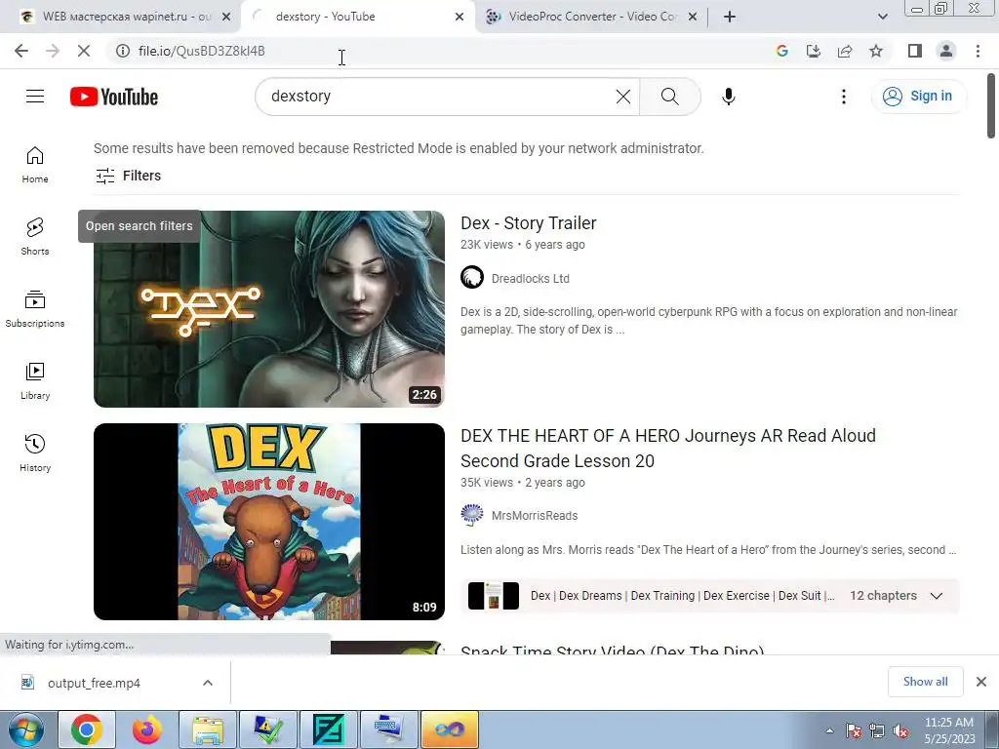Stop page loading with X button
This screenshot has height=749, width=999.
coord(84,51)
